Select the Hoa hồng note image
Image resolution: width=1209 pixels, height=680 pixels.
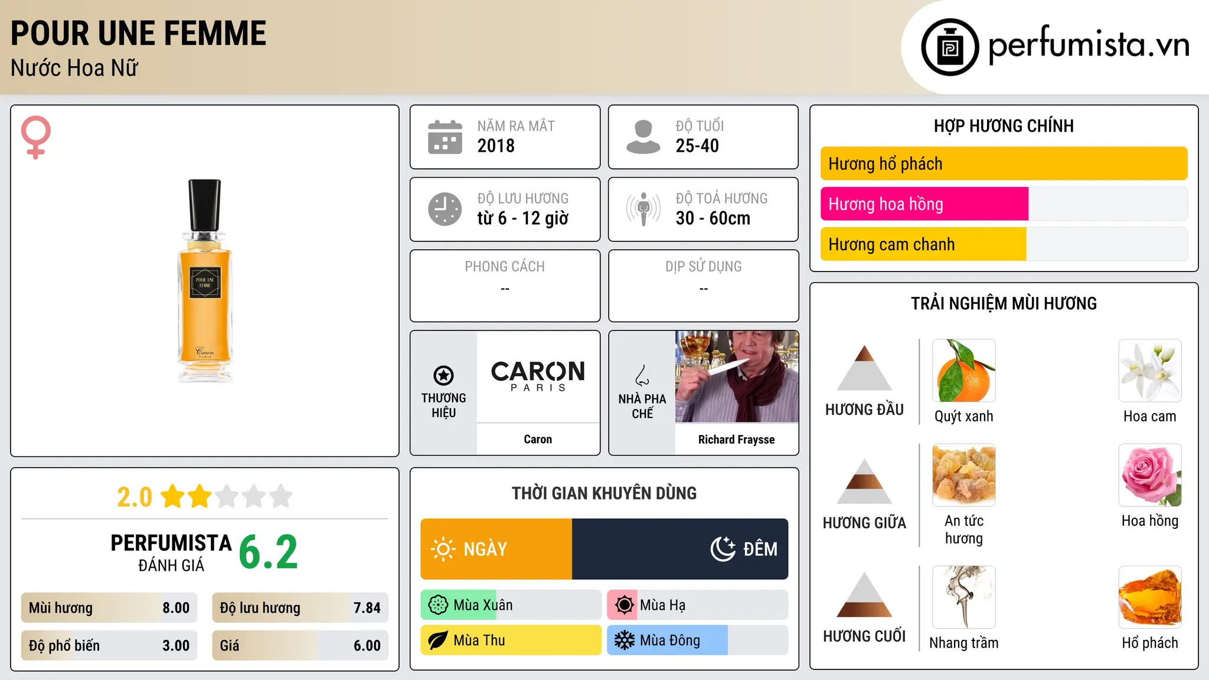pos(1150,475)
